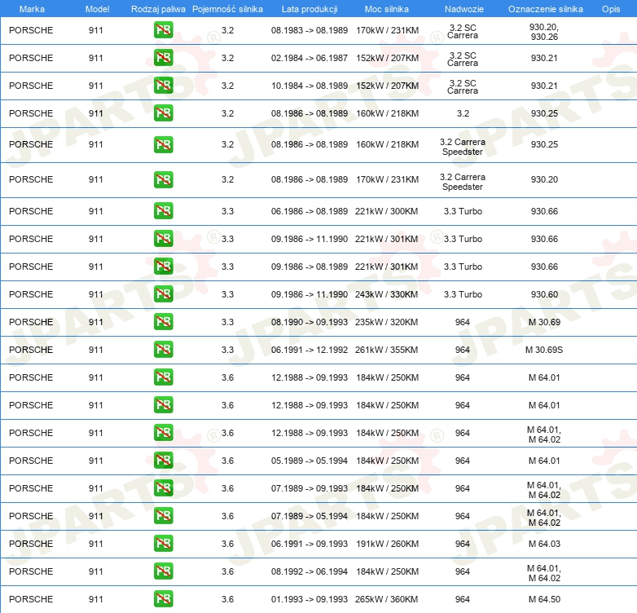Click the Model column header
This screenshot has height=613, width=637.
click(97, 9)
